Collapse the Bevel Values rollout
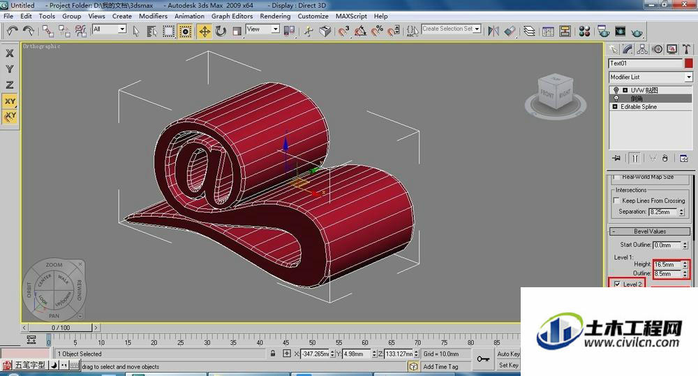Image resolution: width=698 pixels, height=376 pixels. (650, 231)
